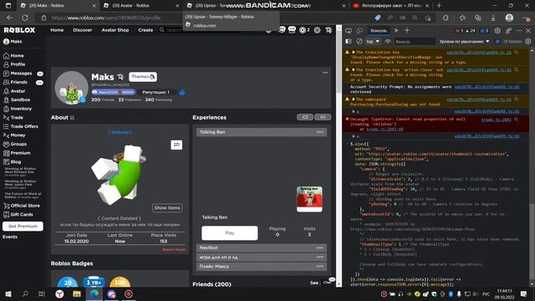Open Friends in the left sidebar
This screenshot has height=301, width=535.
click(x=15, y=82)
